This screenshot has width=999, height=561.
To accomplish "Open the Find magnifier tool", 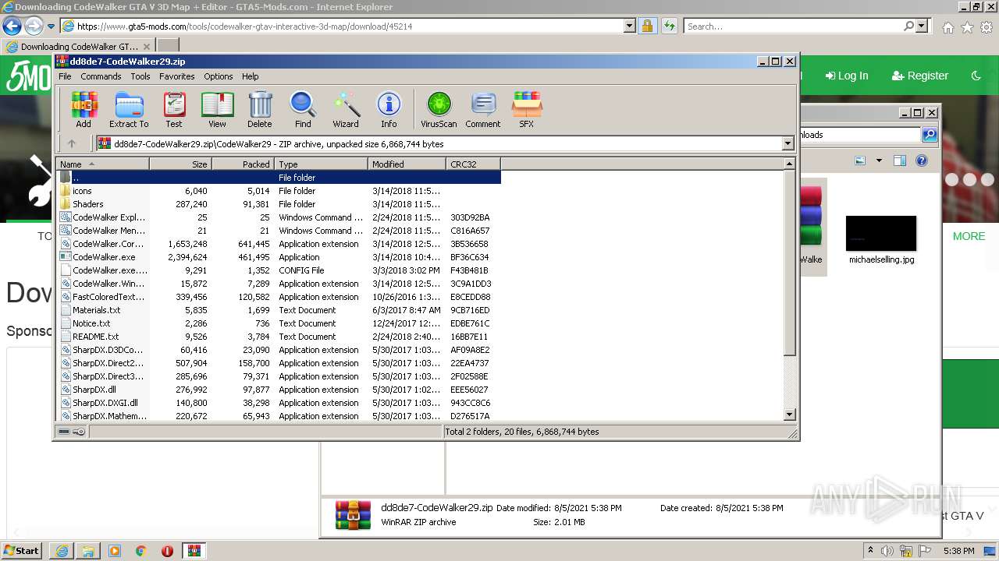I will coord(303,109).
